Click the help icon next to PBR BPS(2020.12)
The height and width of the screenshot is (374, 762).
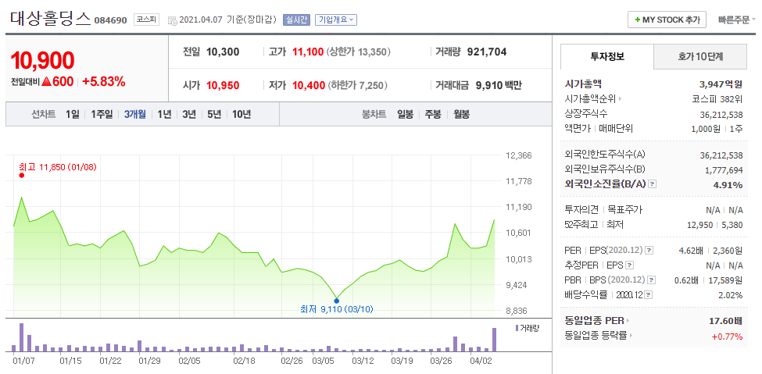652,280
